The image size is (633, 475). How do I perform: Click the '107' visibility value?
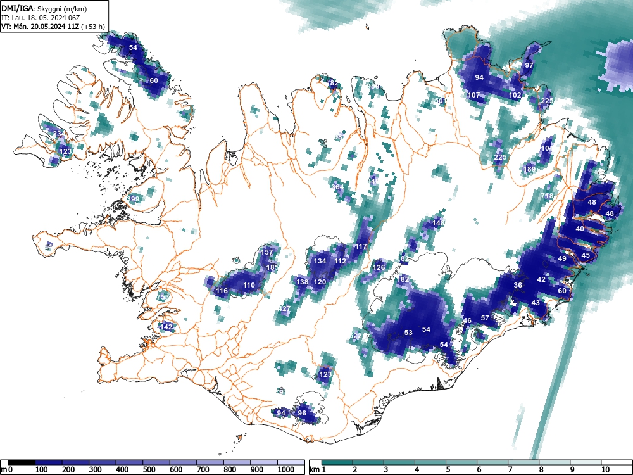click(x=473, y=96)
